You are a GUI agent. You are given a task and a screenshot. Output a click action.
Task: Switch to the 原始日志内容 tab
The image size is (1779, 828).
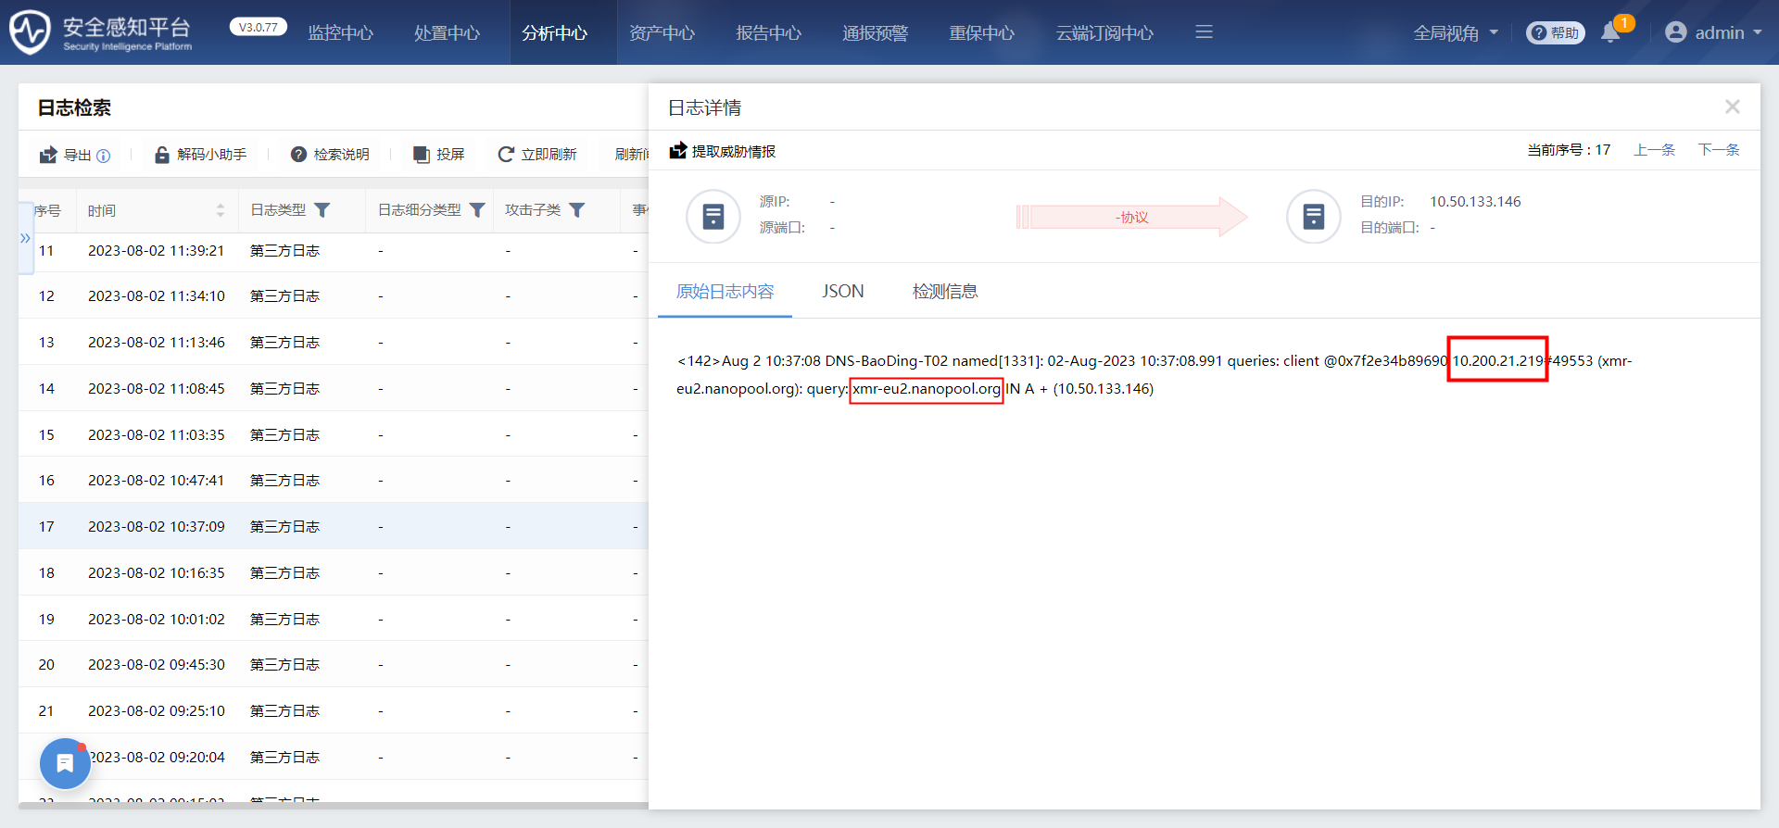(x=725, y=292)
